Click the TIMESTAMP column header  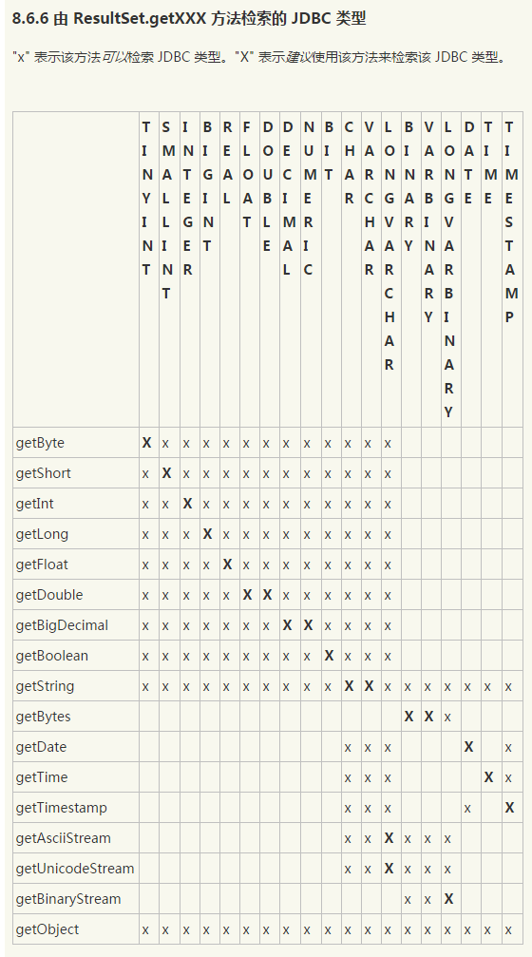tap(509, 222)
